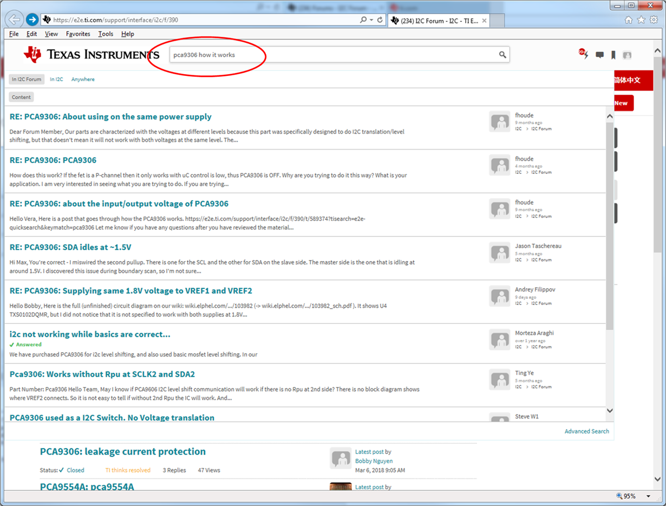Open 'RE: PCA9306: PCA9306' result

53,160
